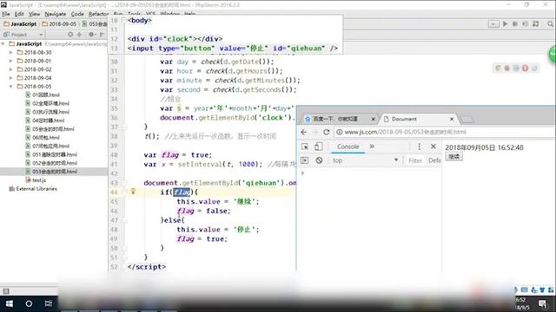Switch to the Document browser tab

click(x=418, y=119)
